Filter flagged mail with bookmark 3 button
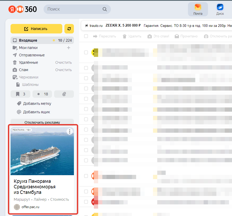Screen dimensions: 232x216 (20, 94)
